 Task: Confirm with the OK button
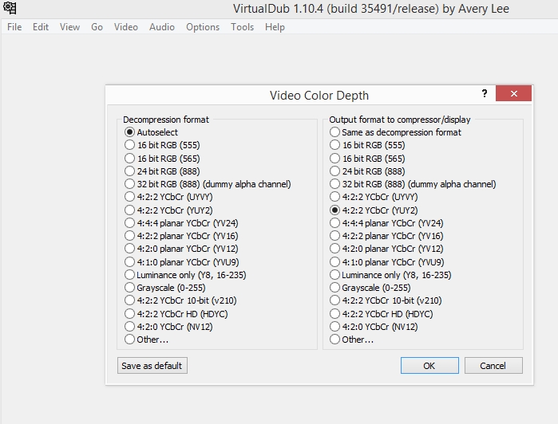(x=429, y=366)
